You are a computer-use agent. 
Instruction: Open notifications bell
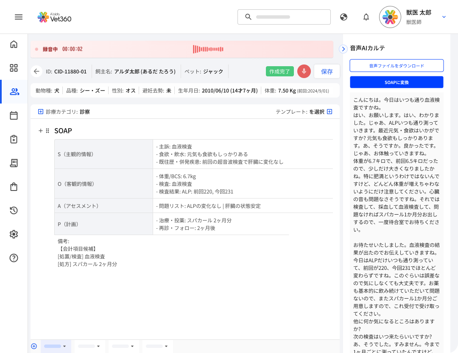[366, 17]
